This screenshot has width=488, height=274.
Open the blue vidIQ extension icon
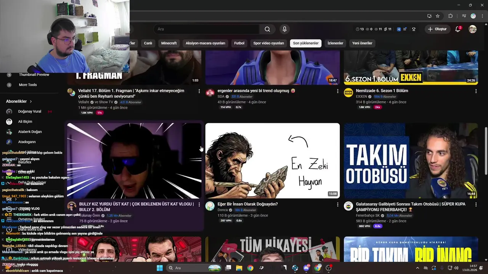click(399, 29)
